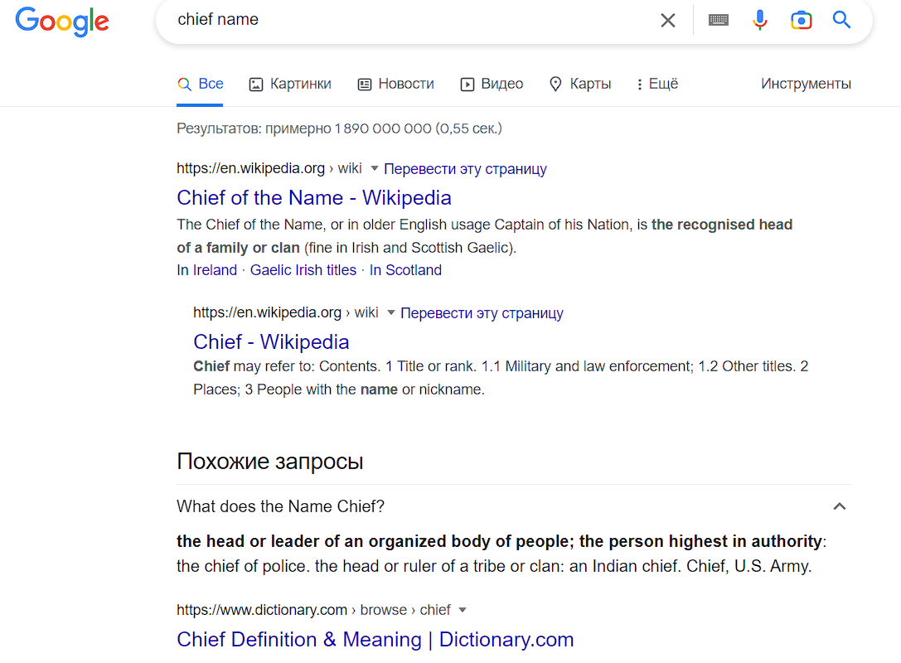Follow the 'Gaelic Irish titles' sitelink
901x663 pixels.
pos(303,270)
